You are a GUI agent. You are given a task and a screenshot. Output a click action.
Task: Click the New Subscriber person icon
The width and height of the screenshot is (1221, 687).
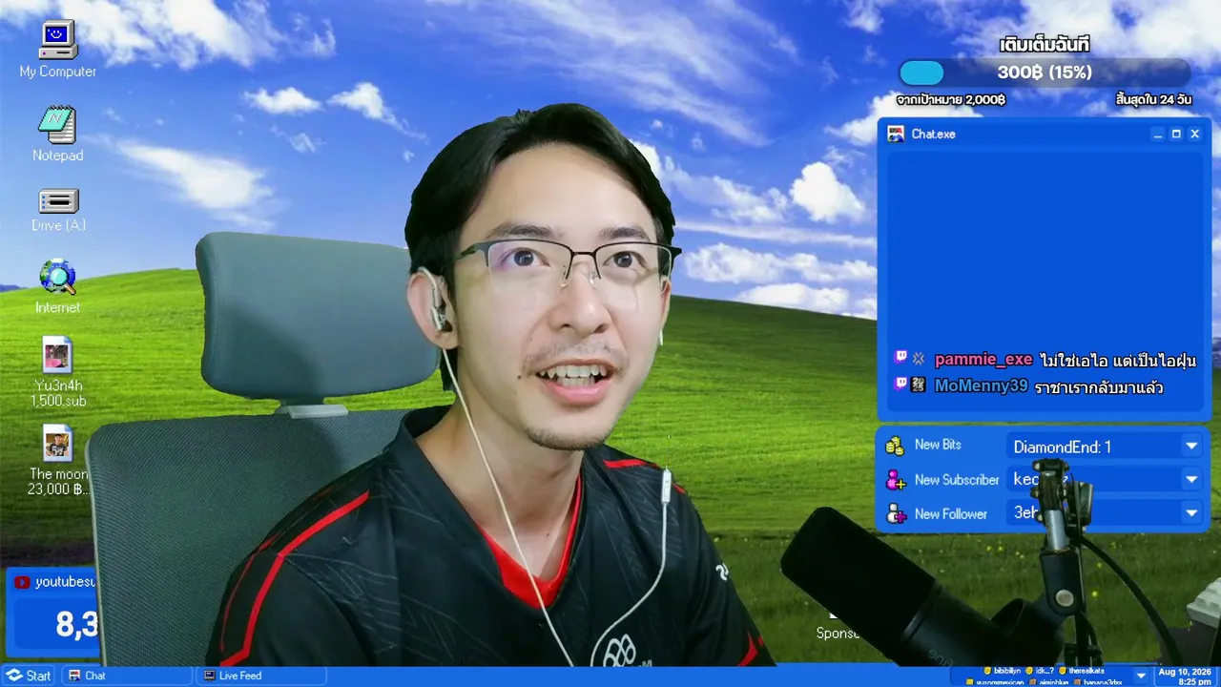pyautogui.click(x=895, y=480)
